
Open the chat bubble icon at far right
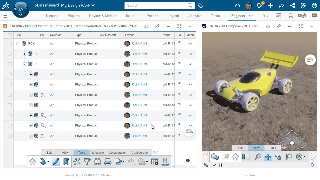click(x=314, y=16)
